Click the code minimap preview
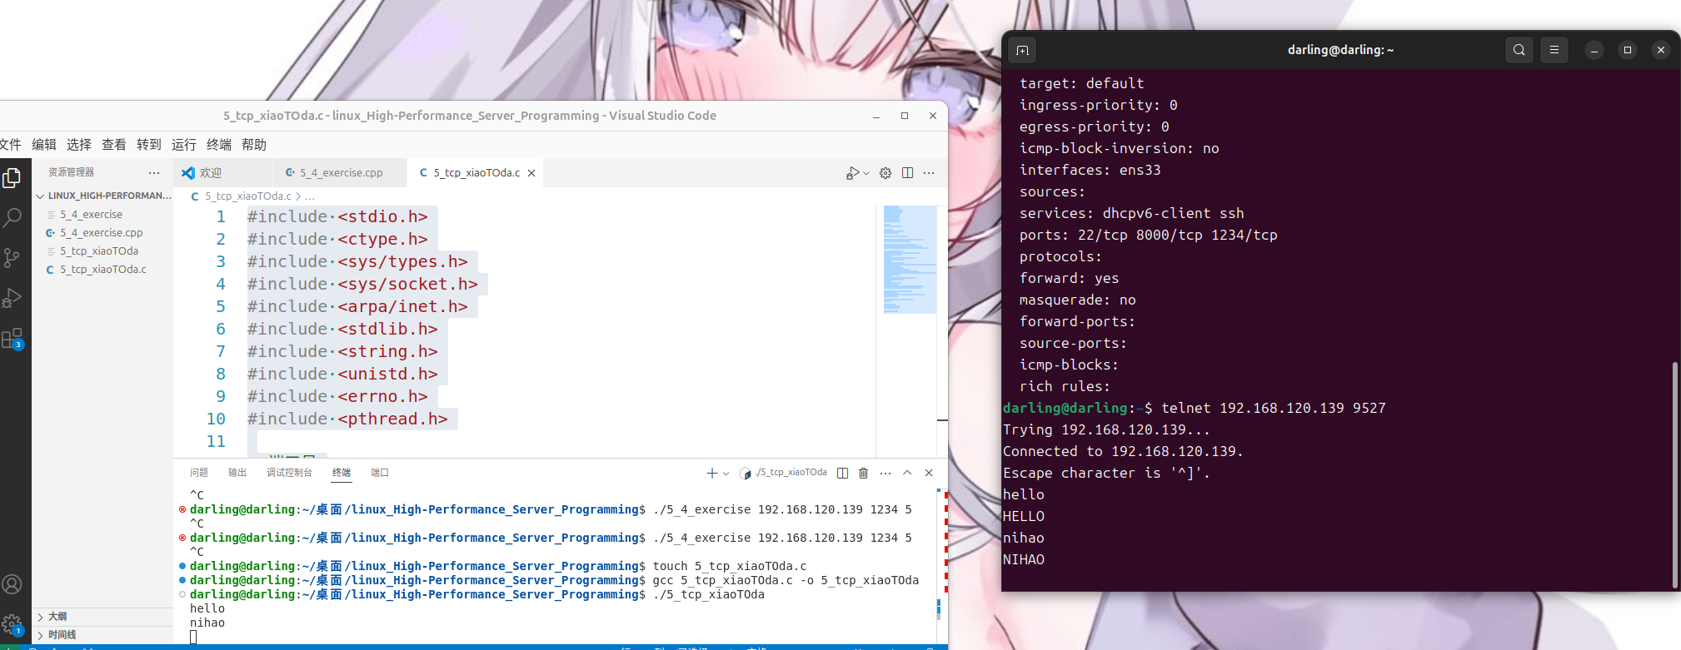 click(910, 260)
